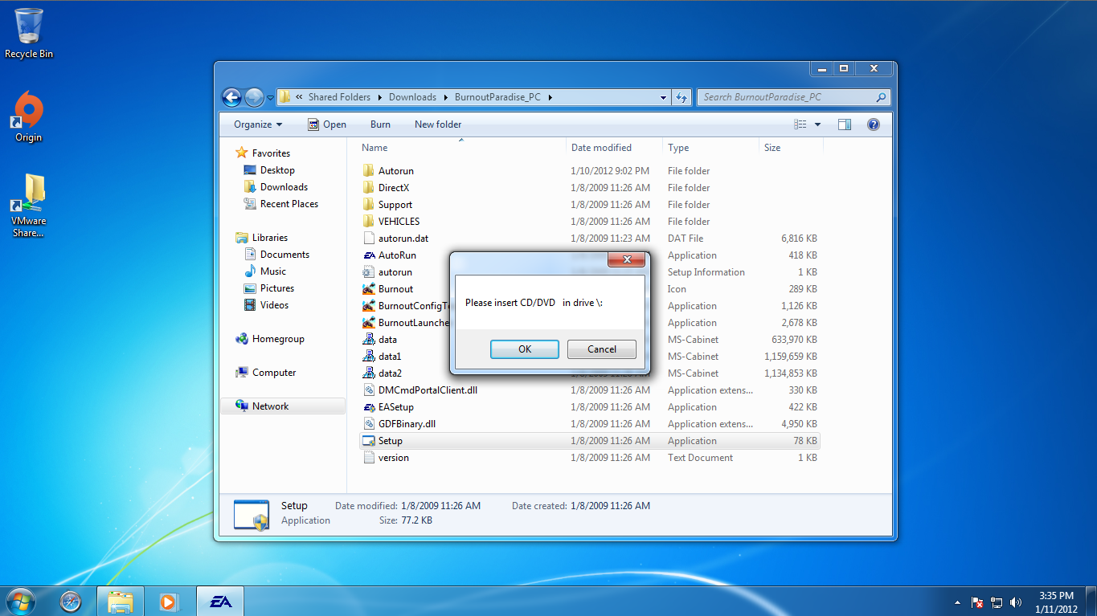Image resolution: width=1097 pixels, height=616 pixels.
Task: Select the data1 cabinet file icon
Action: pos(369,356)
